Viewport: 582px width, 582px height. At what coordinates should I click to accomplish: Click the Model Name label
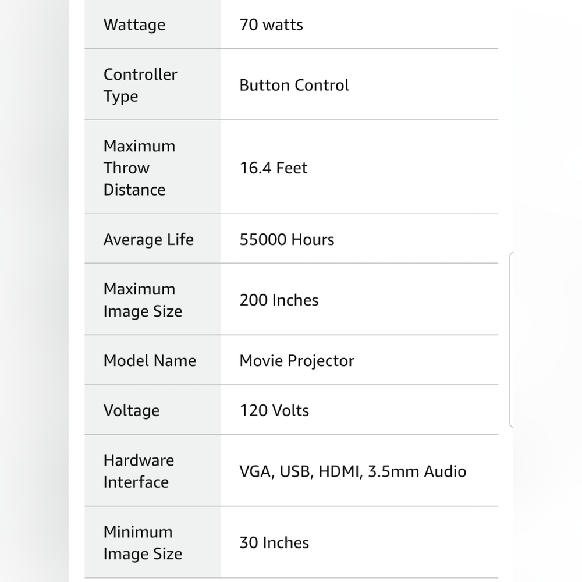click(x=150, y=360)
